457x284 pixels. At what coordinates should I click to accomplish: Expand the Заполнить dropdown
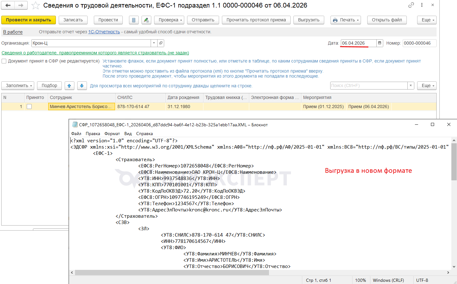pyautogui.click(x=19, y=85)
